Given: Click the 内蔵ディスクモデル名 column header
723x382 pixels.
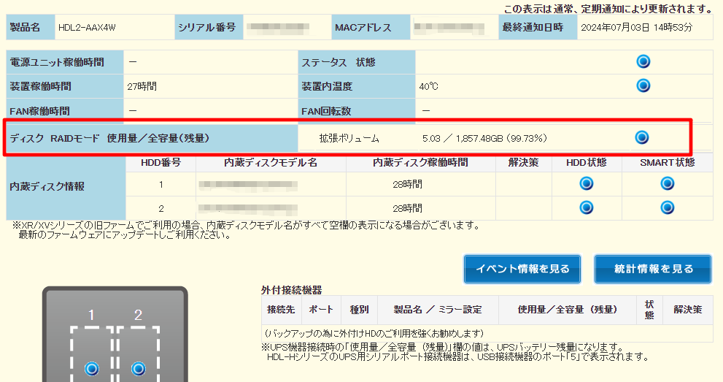Looking at the screenshot, I should tap(271, 163).
